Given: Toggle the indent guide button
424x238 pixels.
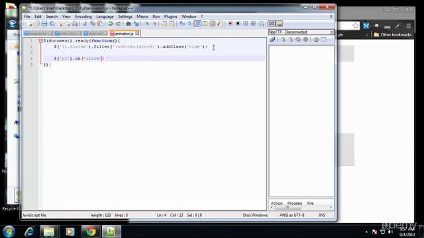Looking at the screenshot, I should click(197, 24).
